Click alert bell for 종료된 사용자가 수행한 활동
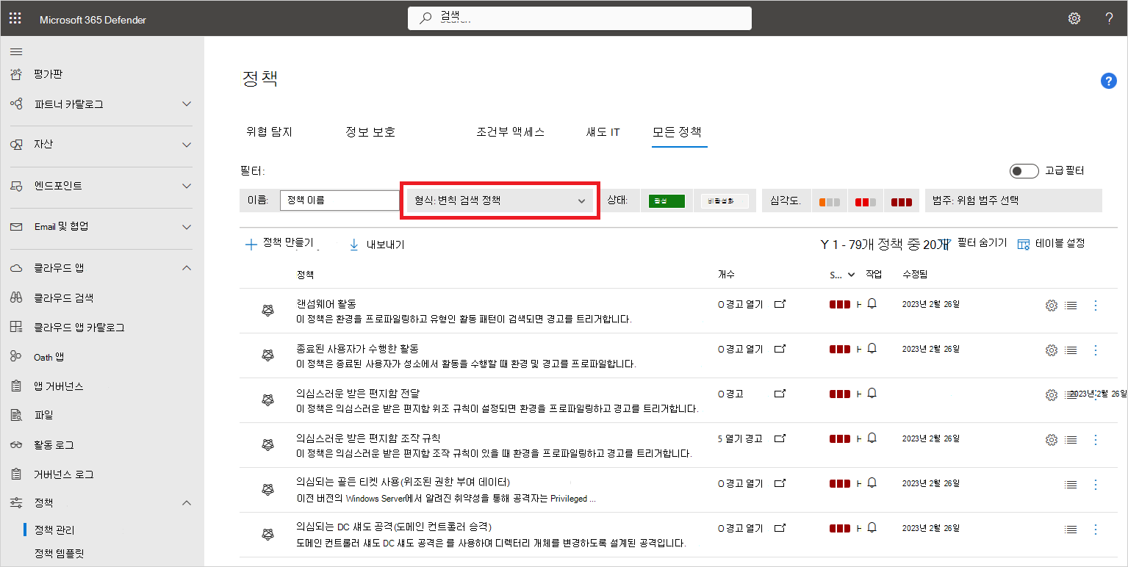The height and width of the screenshot is (567, 1128). pyautogui.click(x=872, y=348)
